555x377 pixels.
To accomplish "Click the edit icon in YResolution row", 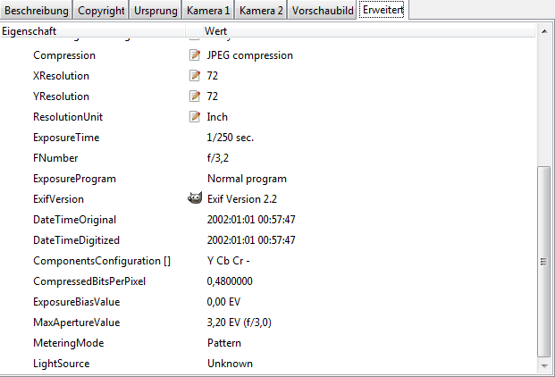I will click(x=195, y=96).
